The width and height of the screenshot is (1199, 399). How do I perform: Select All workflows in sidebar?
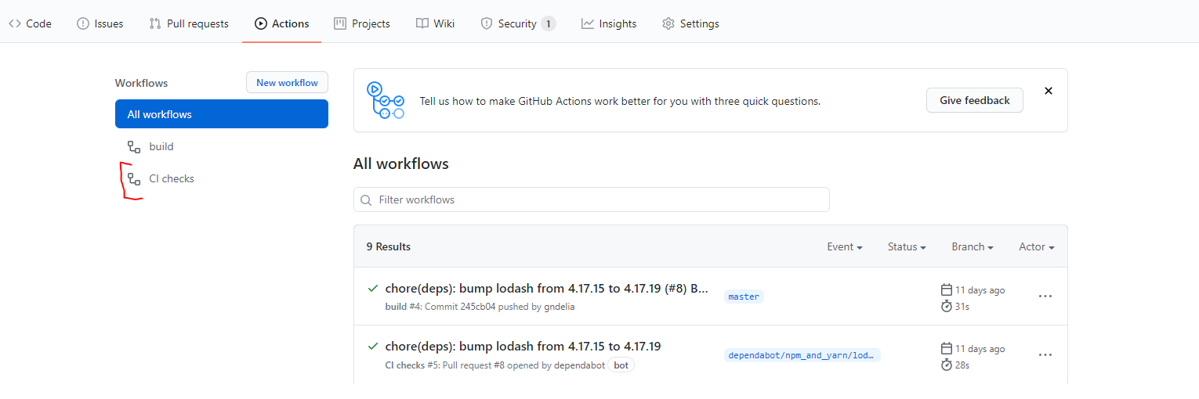pyautogui.click(x=222, y=114)
